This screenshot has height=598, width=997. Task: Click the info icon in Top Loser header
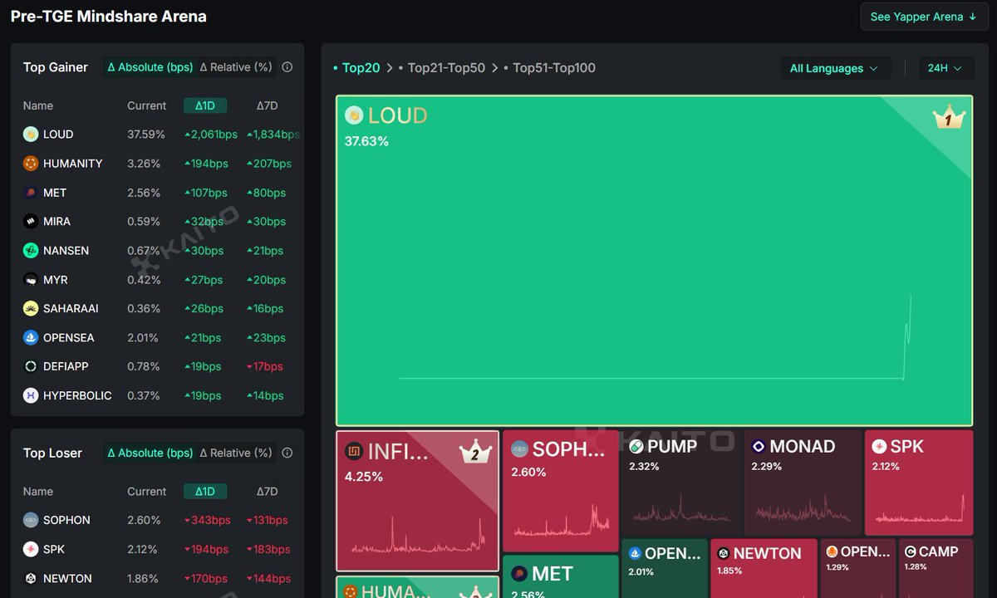click(x=287, y=453)
